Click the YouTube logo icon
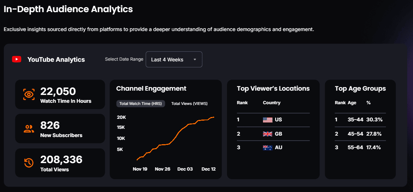Image resolution: width=413 pixels, height=192 pixels. click(x=17, y=59)
